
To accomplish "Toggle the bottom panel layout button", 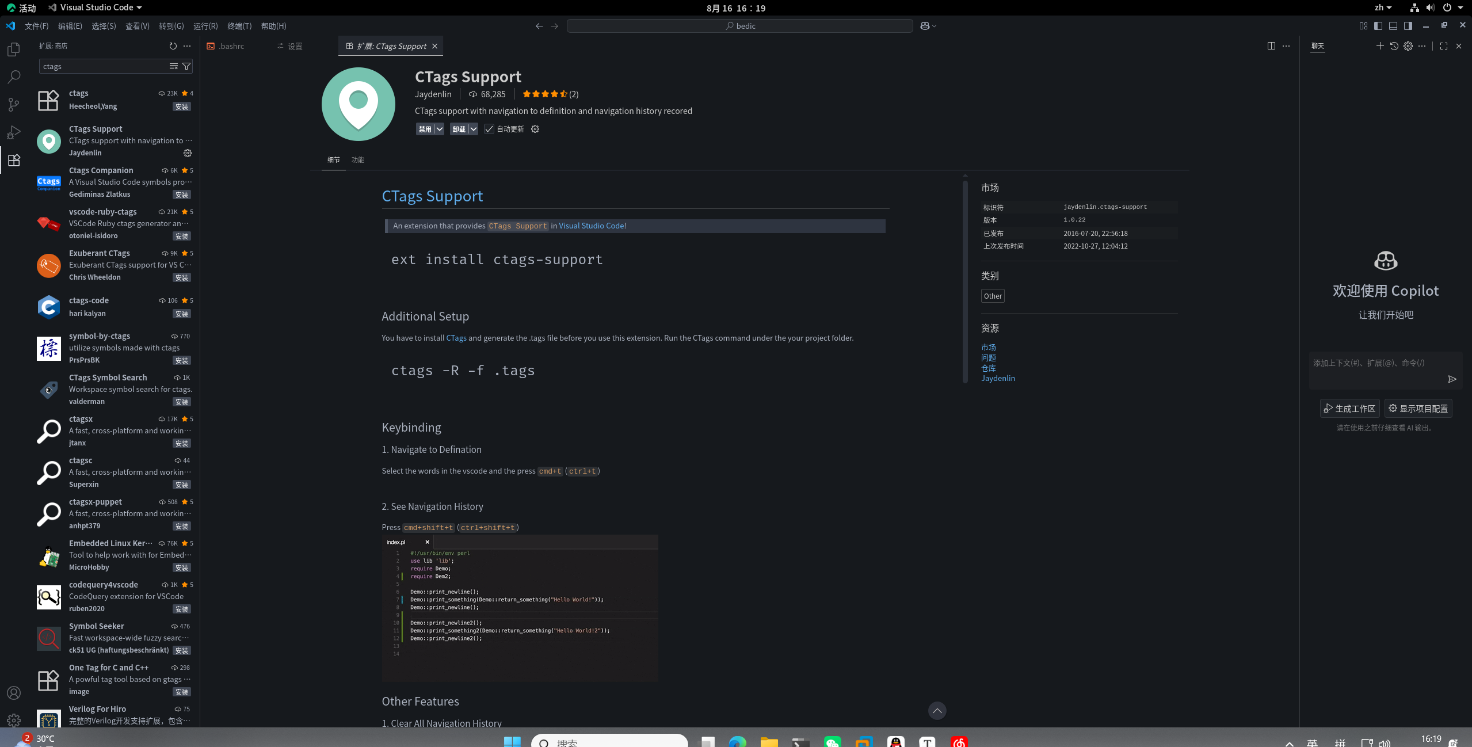I will tap(1393, 26).
